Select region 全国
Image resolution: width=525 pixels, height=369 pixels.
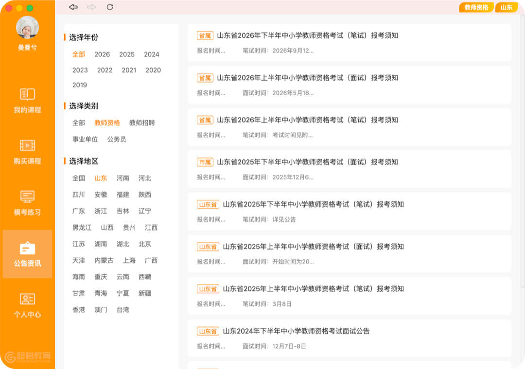79,178
